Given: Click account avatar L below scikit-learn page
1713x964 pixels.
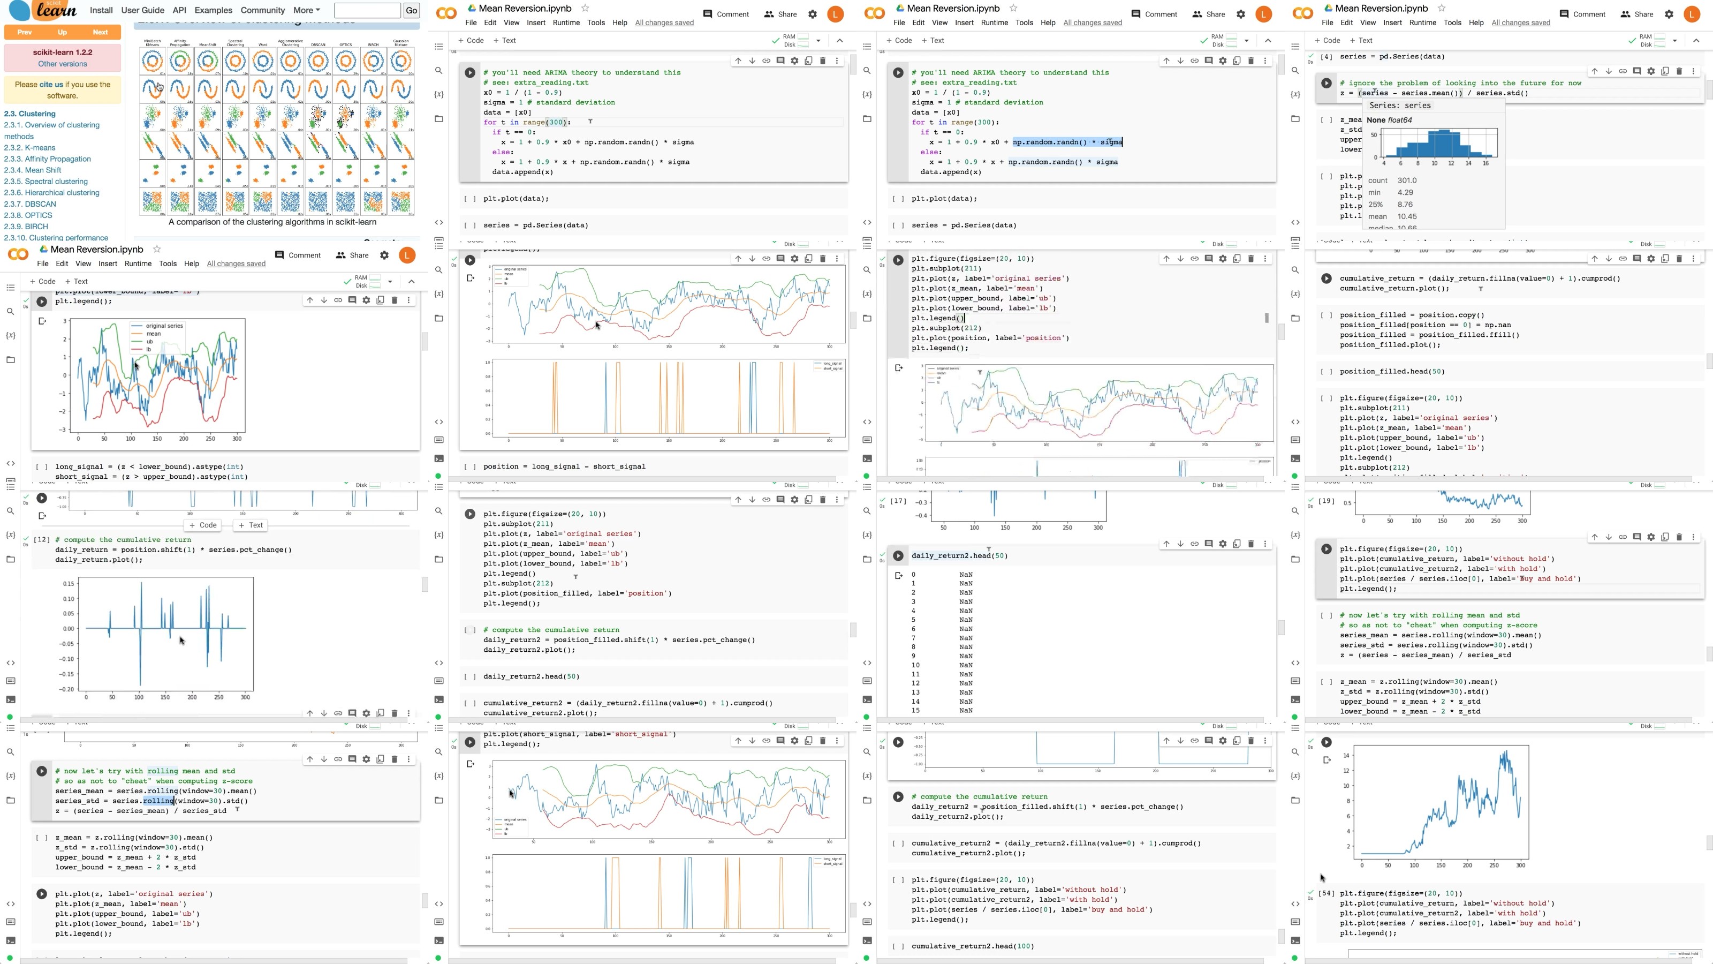Looking at the screenshot, I should (x=407, y=255).
